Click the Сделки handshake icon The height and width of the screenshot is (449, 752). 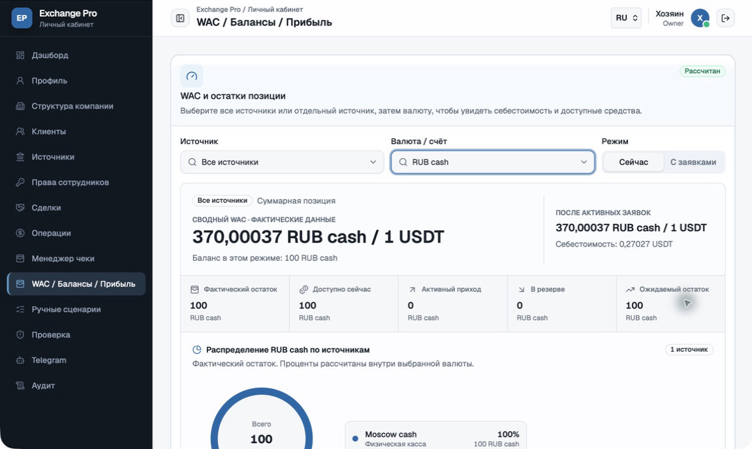20,208
